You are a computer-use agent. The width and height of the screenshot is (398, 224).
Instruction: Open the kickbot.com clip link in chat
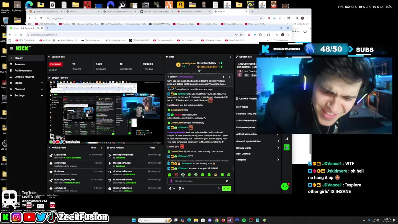pyautogui.click(x=187, y=118)
